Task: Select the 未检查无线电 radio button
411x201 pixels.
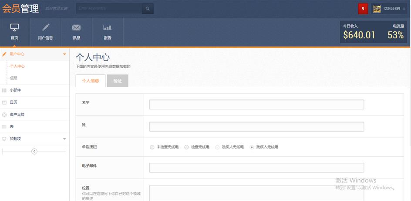Action: click(152, 147)
